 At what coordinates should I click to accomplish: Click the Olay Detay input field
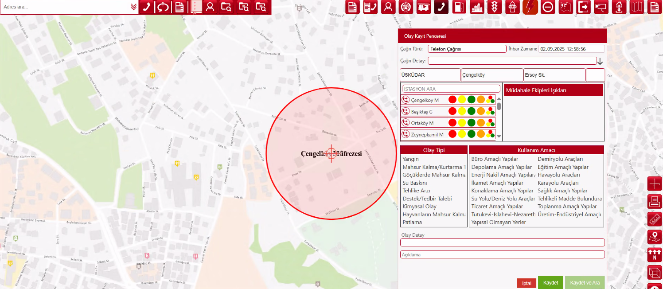[503, 242]
